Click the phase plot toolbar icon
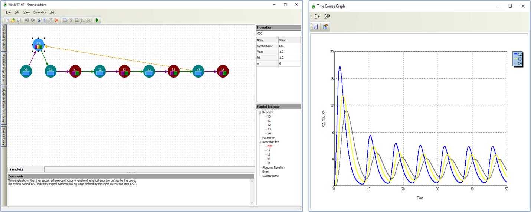The width and height of the screenshot is (531, 212). [89, 20]
